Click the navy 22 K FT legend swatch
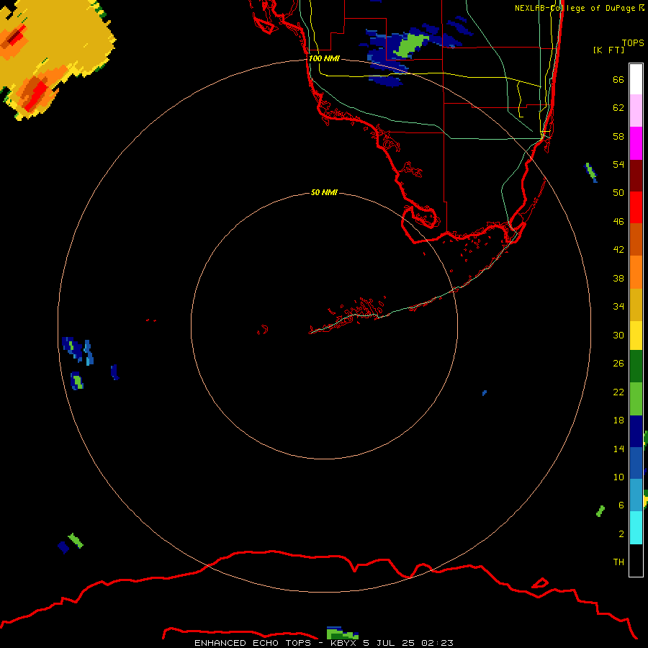Viewport: 648px width, 648px height. coord(636,431)
